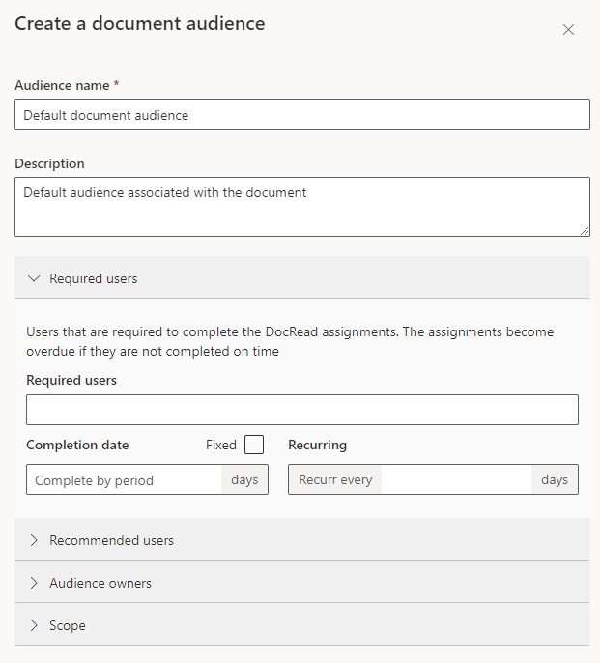The image size is (600, 663).
Task: Enable the Fixed completion date checkbox
Action: [254, 445]
